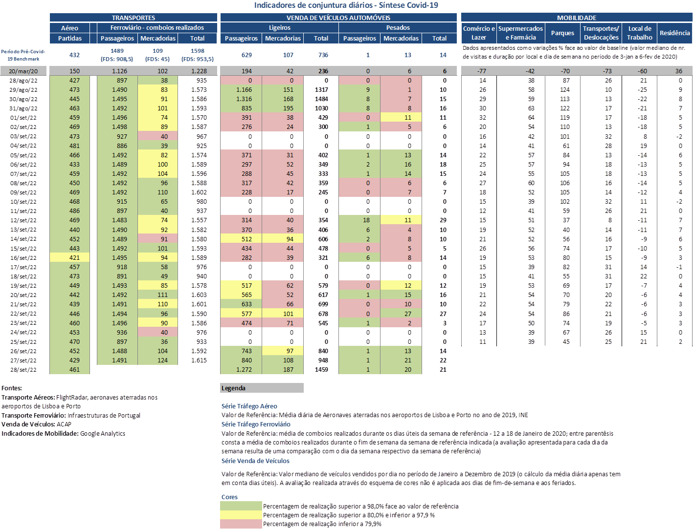The image size is (693, 529).
Task: Click the Ligeiros group header
Action: tap(279, 28)
